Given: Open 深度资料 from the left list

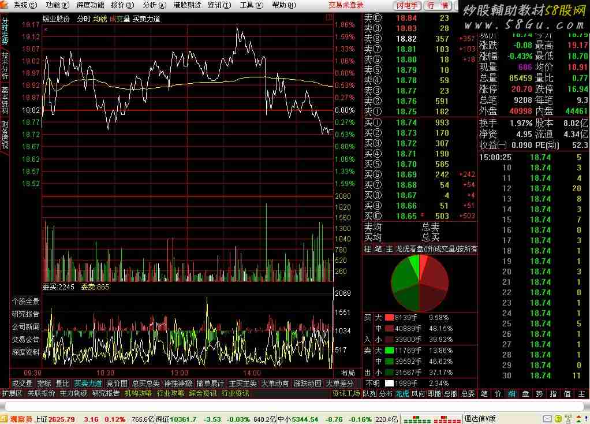Looking at the screenshot, I should tap(25, 352).
